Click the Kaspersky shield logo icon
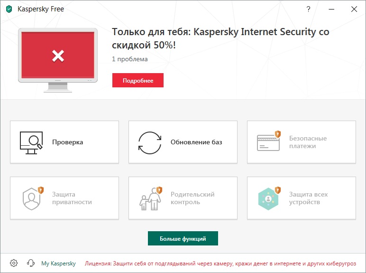366x273 pixels. (9, 9)
